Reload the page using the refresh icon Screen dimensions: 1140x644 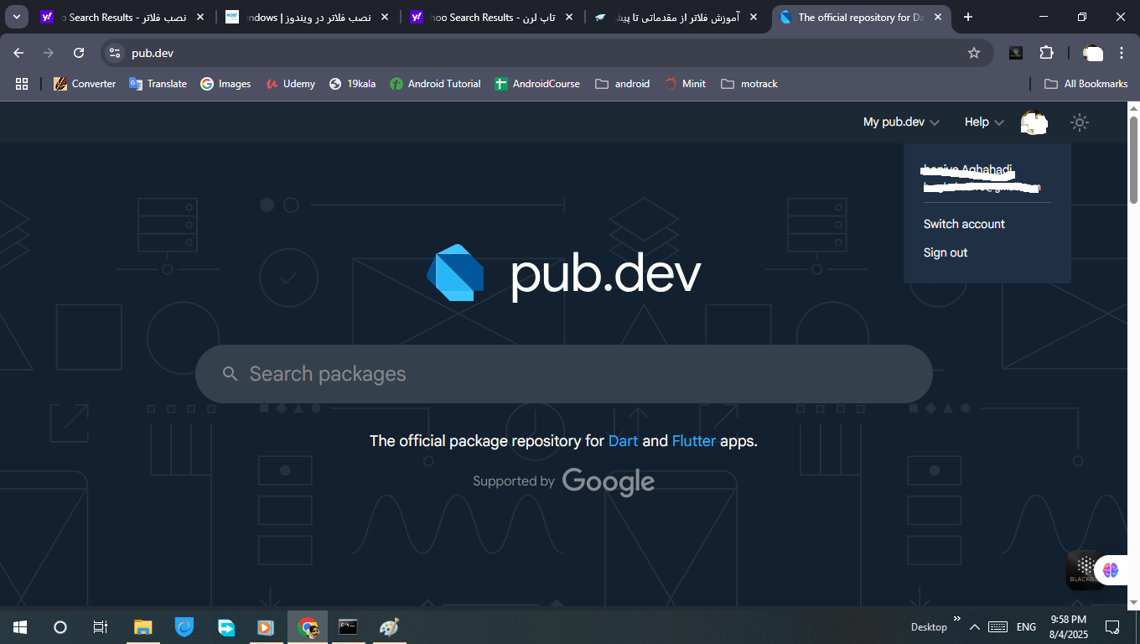[79, 53]
